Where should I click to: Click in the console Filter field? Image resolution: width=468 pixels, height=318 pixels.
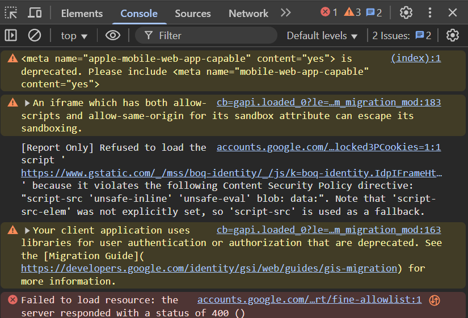click(x=210, y=36)
